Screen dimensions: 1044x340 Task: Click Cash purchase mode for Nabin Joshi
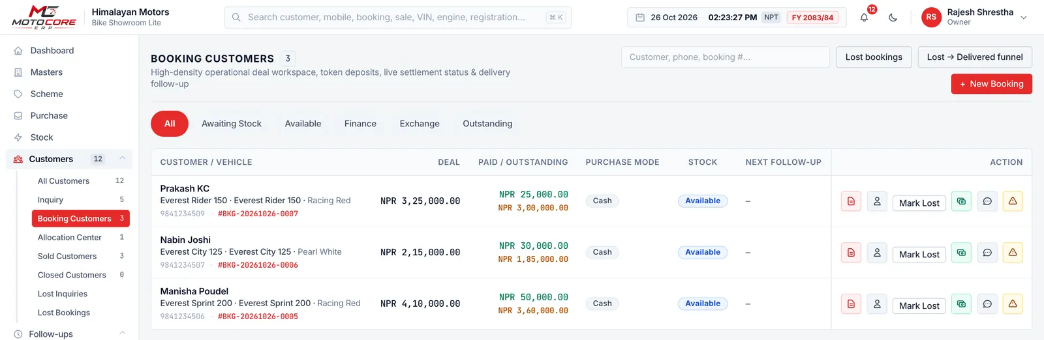pos(602,253)
